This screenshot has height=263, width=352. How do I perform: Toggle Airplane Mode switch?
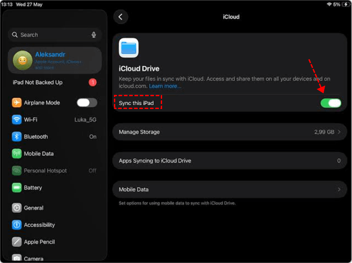tap(87, 103)
